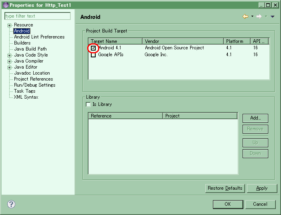Click the API column header
The height and width of the screenshot is (215, 281).
tap(259, 41)
